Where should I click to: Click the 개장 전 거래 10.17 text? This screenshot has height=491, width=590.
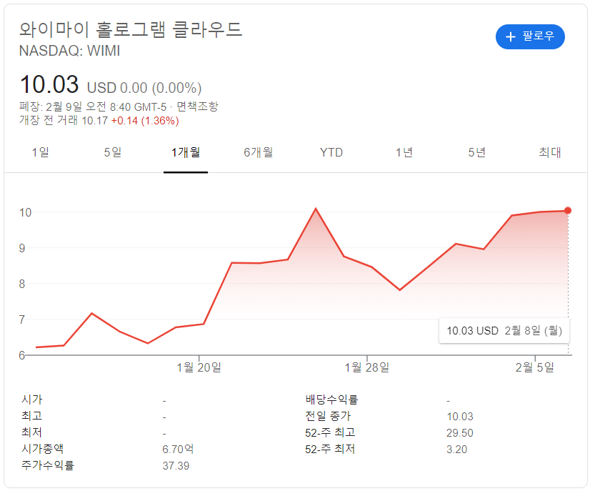click(x=64, y=121)
